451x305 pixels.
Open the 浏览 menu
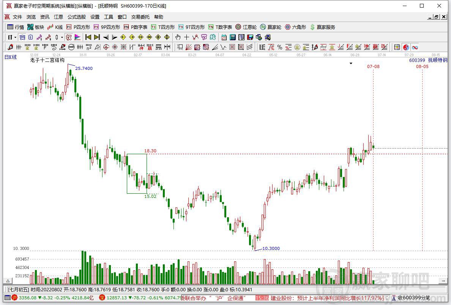click(x=31, y=17)
